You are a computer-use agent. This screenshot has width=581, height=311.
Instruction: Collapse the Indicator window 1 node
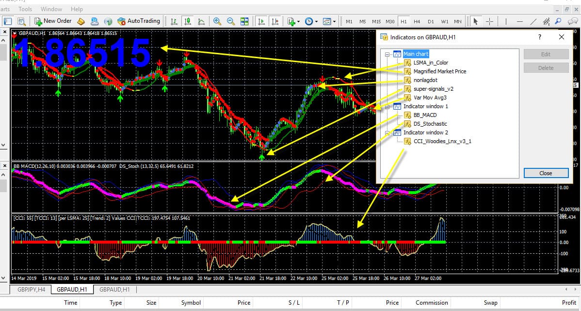click(x=387, y=107)
